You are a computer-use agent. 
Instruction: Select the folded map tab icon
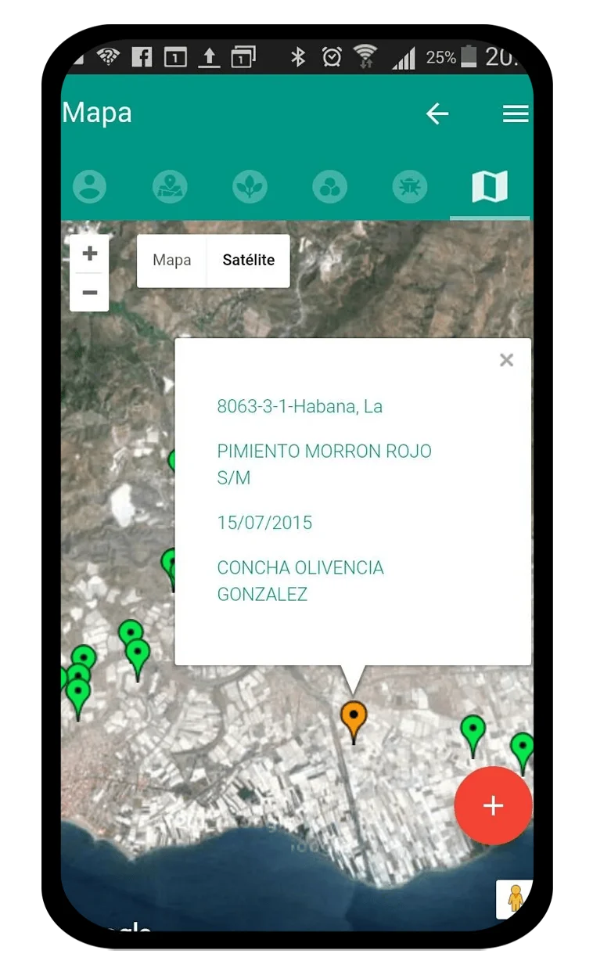tap(490, 187)
